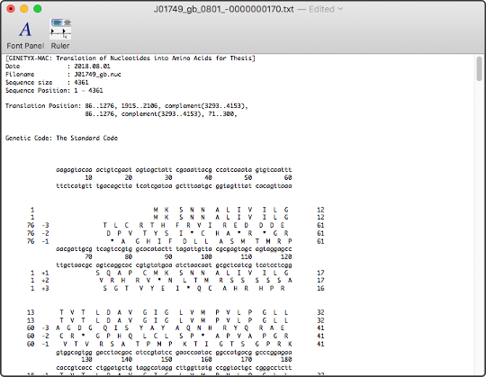This screenshot has width=486, height=377.
Task: Click the Translation Position label text
Action: click(43, 106)
